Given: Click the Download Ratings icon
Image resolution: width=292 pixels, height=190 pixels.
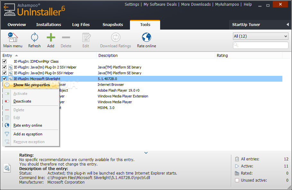Looking at the screenshot, I should tap(116, 37).
